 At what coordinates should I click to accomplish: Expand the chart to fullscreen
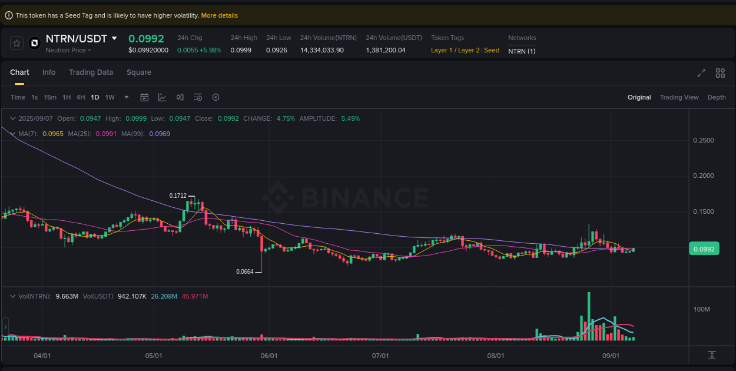tap(701, 73)
